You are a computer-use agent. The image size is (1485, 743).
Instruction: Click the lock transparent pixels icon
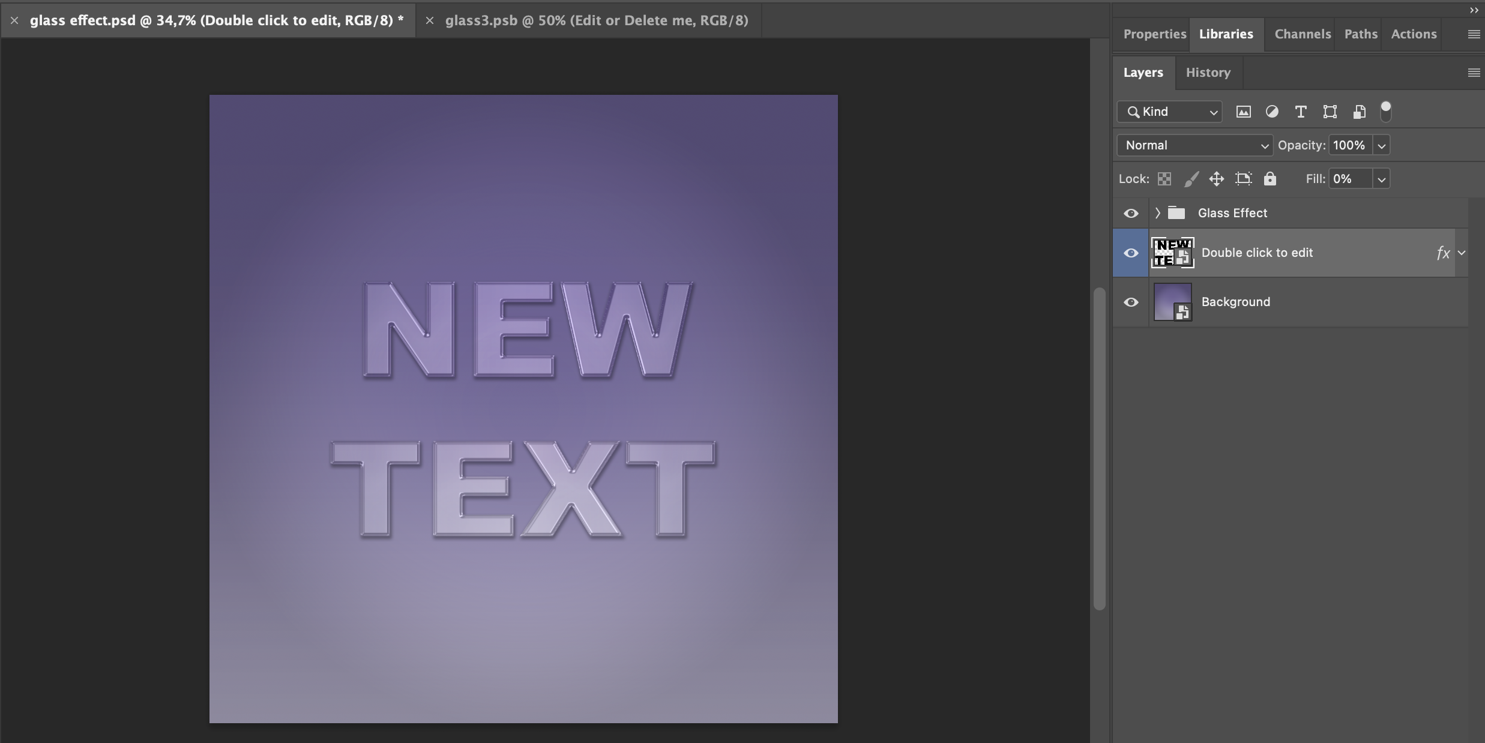tap(1164, 179)
